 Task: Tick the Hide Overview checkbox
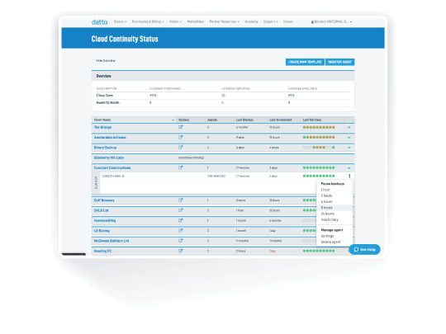point(93,61)
